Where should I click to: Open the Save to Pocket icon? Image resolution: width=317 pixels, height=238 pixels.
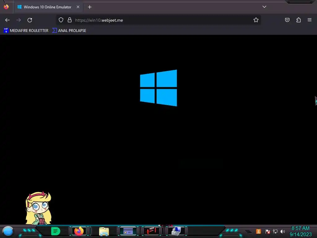(287, 20)
